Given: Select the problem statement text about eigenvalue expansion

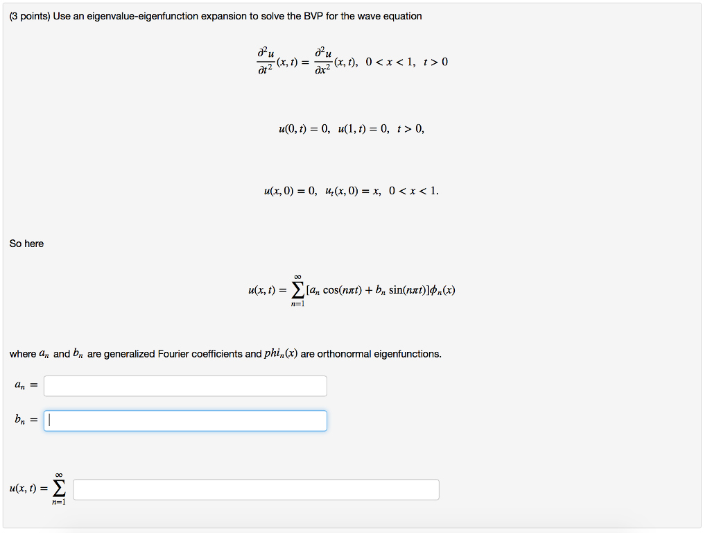Looking at the screenshot, I should [x=214, y=15].
